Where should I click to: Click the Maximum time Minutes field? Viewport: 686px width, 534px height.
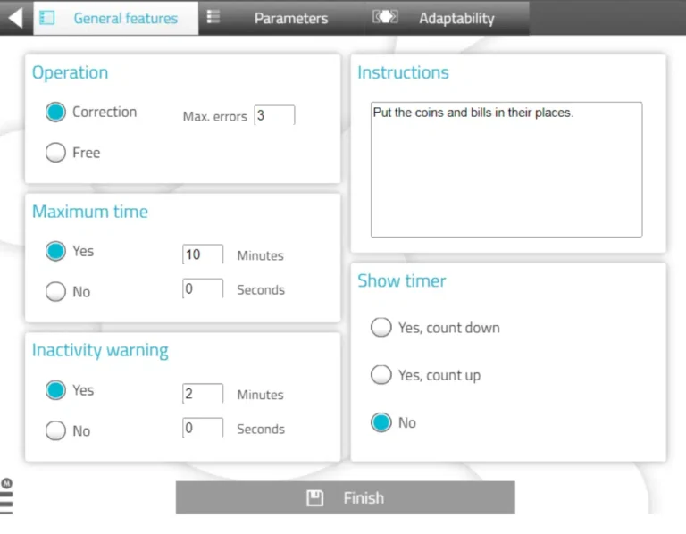click(x=203, y=254)
